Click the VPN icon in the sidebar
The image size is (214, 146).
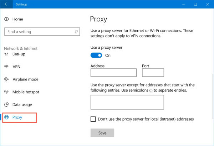point(6,67)
